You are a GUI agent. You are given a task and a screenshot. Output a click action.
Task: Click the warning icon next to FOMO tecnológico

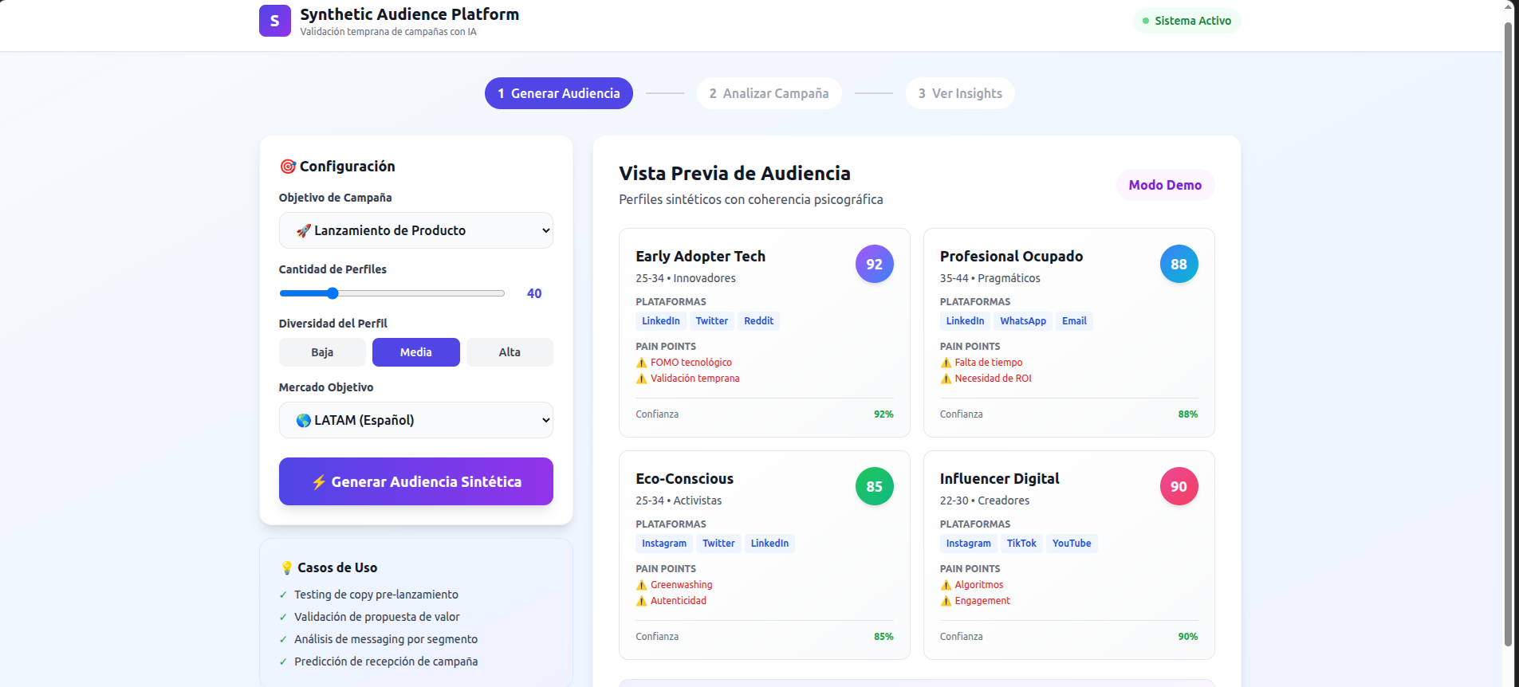[x=641, y=363]
